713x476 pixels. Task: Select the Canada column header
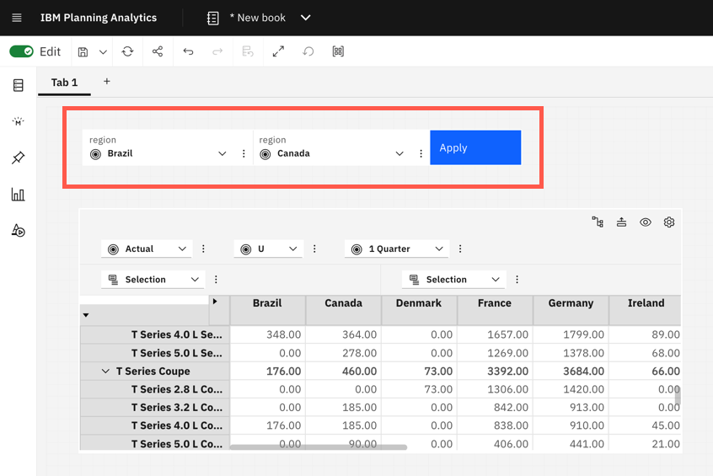point(344,311)
